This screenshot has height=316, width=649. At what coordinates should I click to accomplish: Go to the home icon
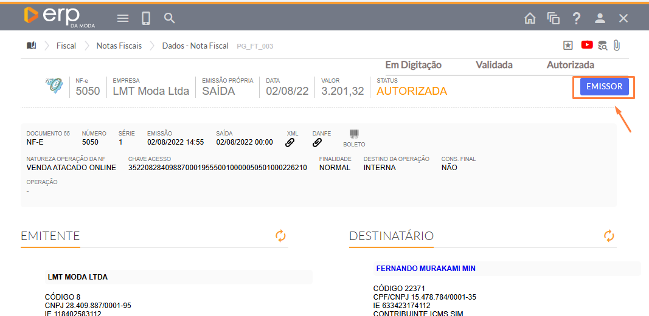[530, 18]
